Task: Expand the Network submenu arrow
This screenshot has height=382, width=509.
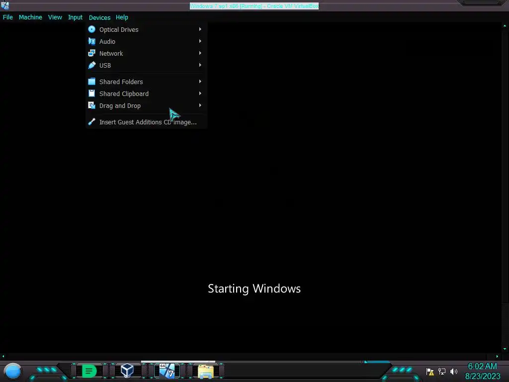Action: (x=200, y=53)
